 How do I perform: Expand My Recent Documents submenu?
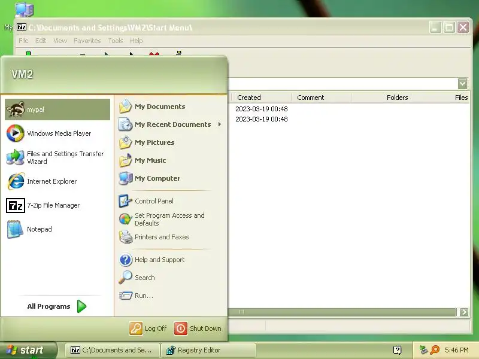click(x=171, y=124)
